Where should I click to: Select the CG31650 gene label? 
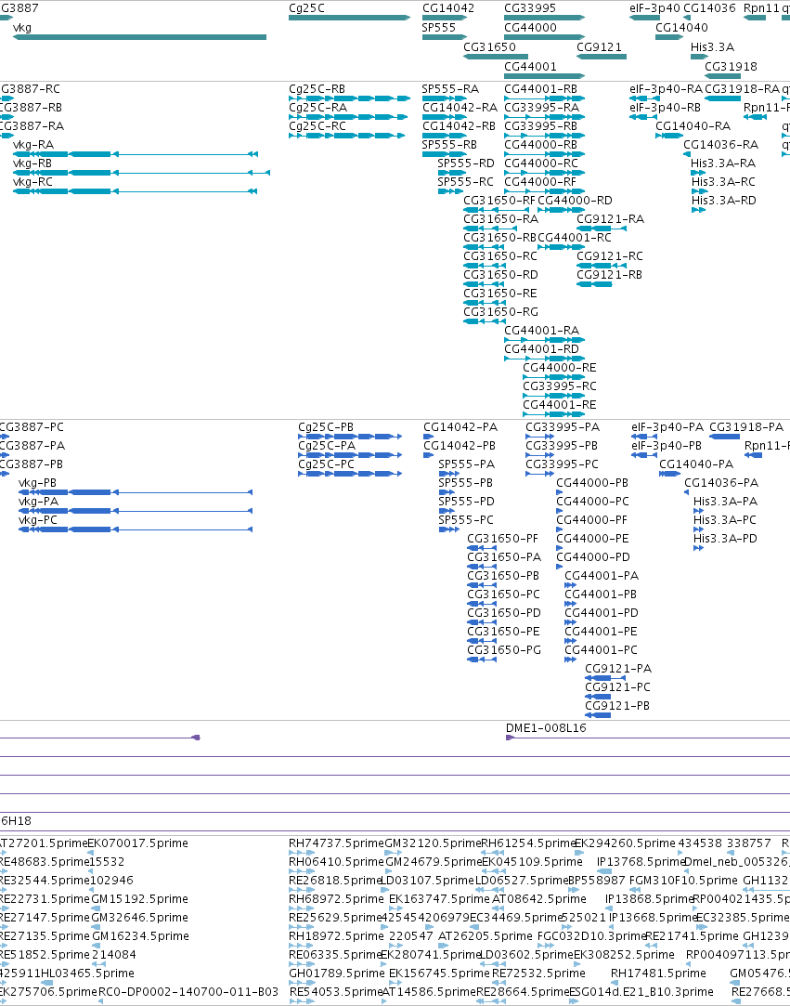[x=489, y=46]
